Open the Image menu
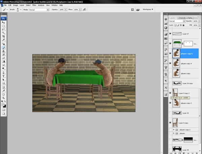The width and height of the screenshot is (202, 154). (15, 5)
